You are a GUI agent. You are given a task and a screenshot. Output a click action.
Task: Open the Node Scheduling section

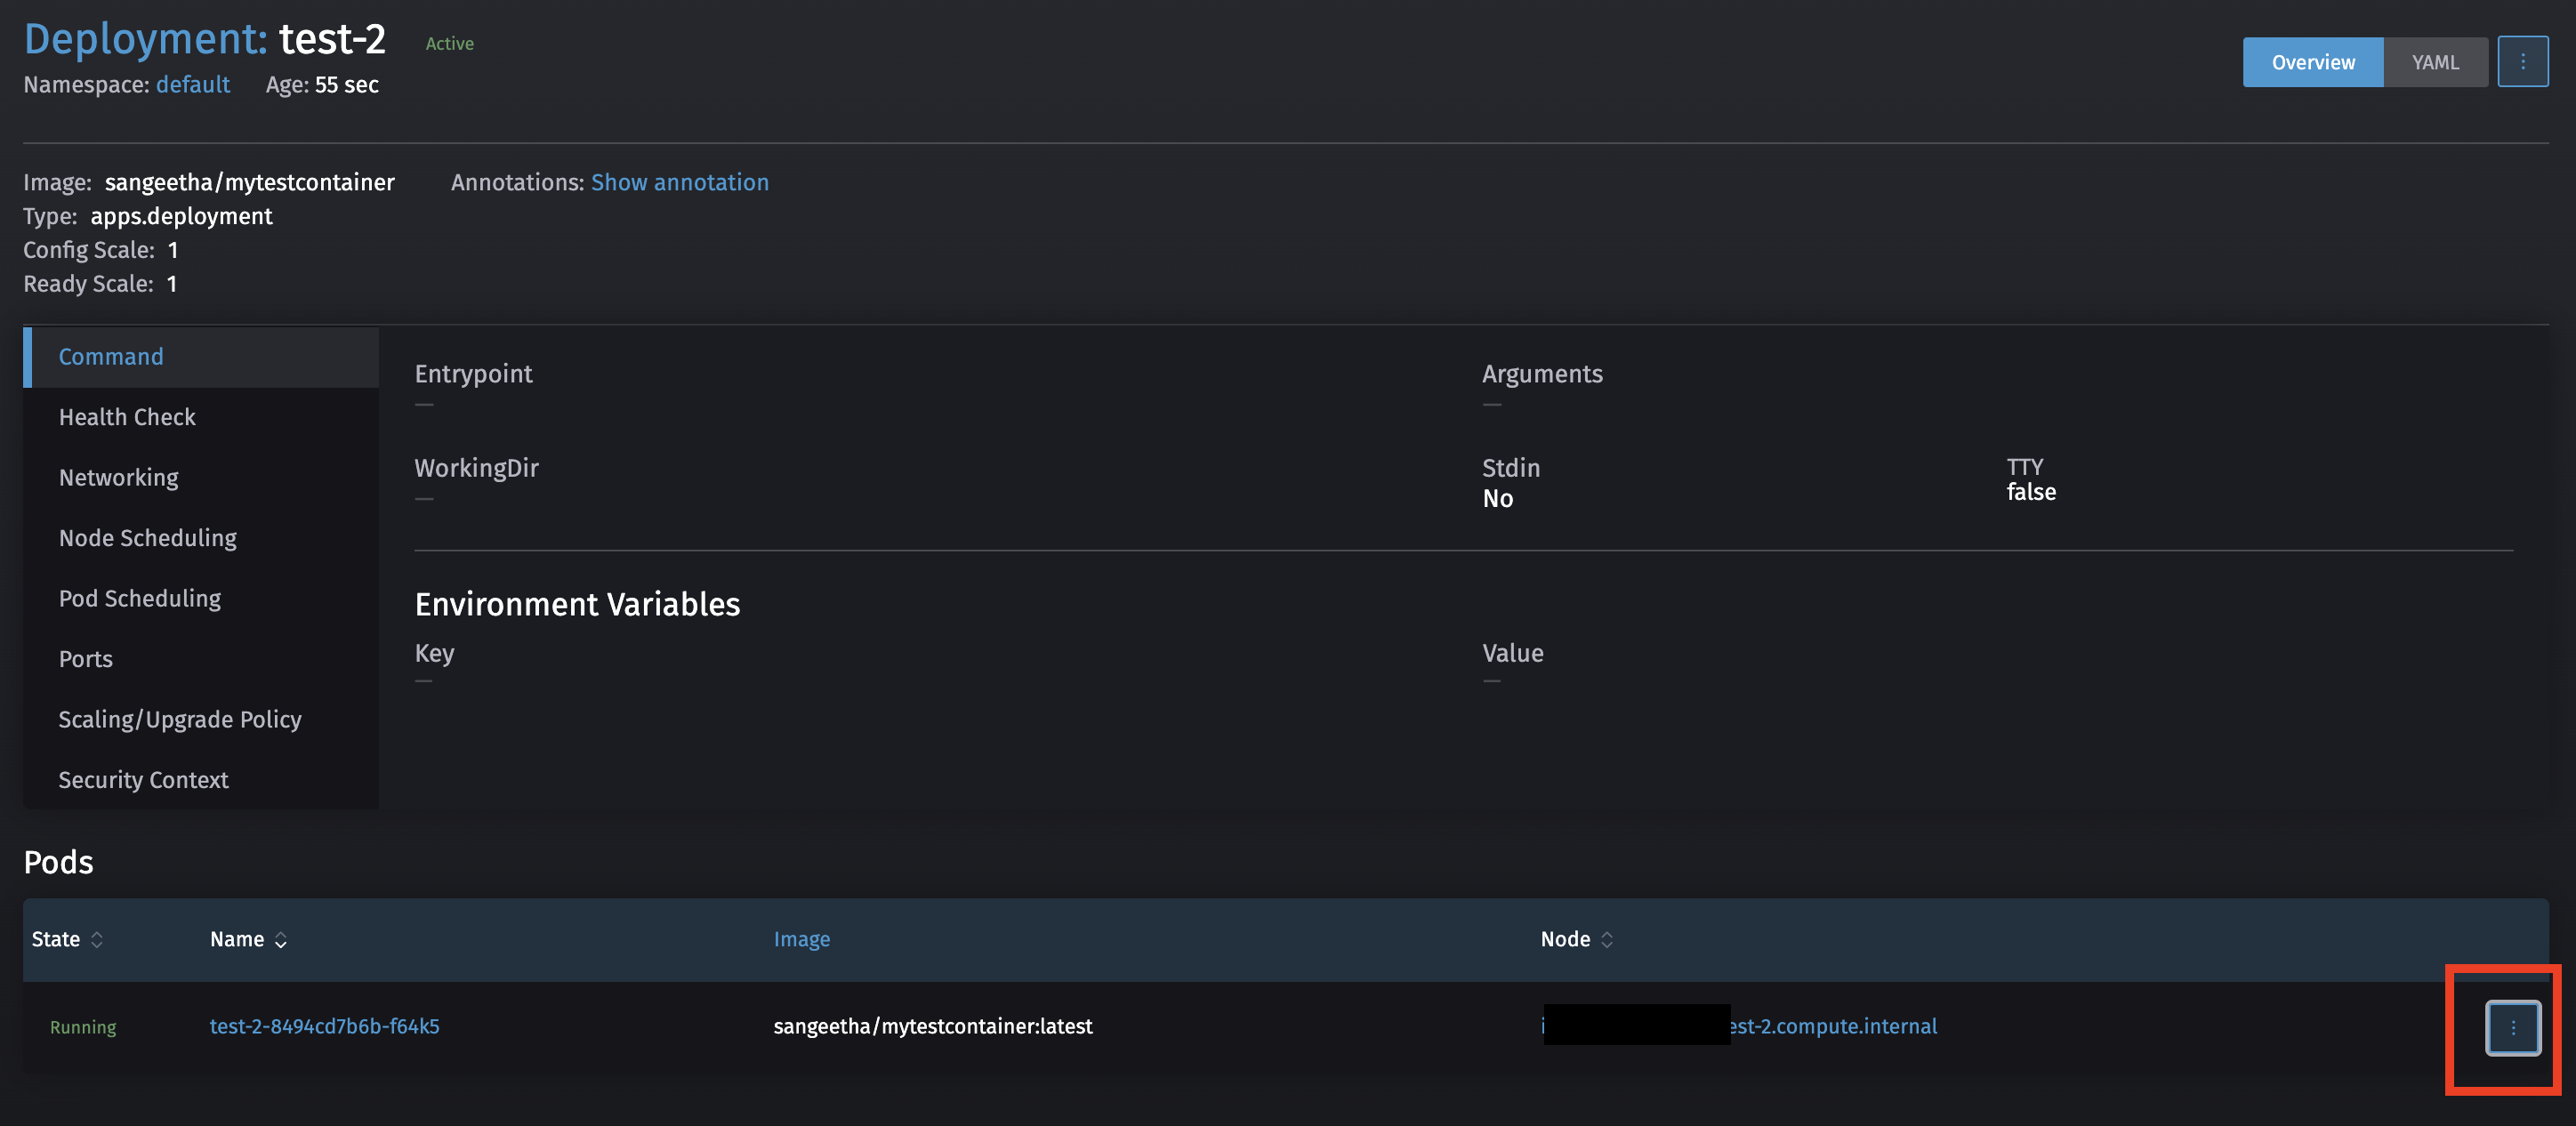[x=201, y=538]
